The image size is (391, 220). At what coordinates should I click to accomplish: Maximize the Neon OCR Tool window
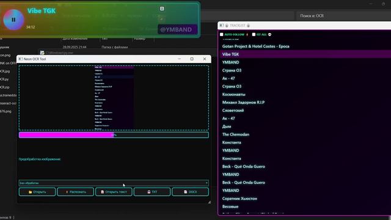[x=192, y=59]
